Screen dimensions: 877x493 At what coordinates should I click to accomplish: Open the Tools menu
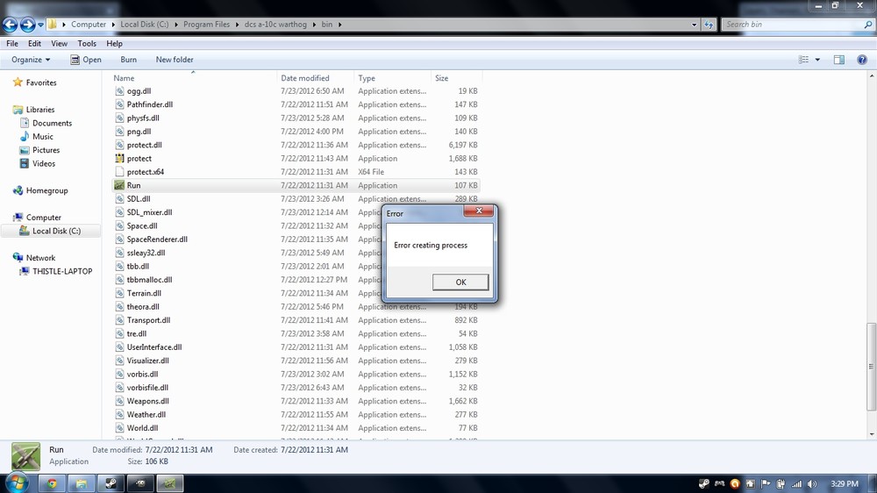pos(87,44)
